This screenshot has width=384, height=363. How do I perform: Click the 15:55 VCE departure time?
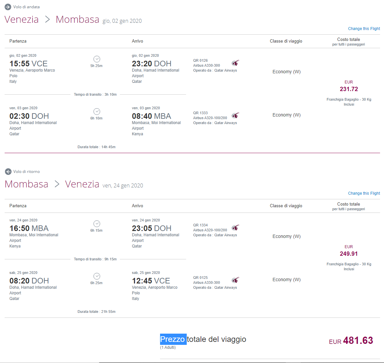28,64
